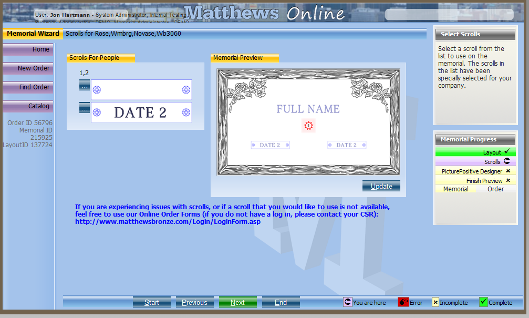Click the Update button
Image resolution: width=529 pixels, height=318 pixels.
381,186
